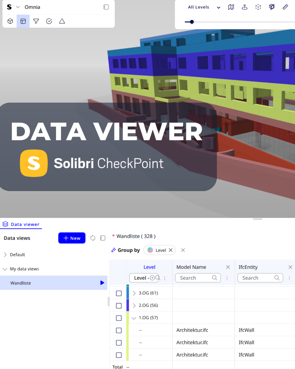Adjust the level slider handle
This screenshot has width=295, height=369.
(x=192, y=22)
